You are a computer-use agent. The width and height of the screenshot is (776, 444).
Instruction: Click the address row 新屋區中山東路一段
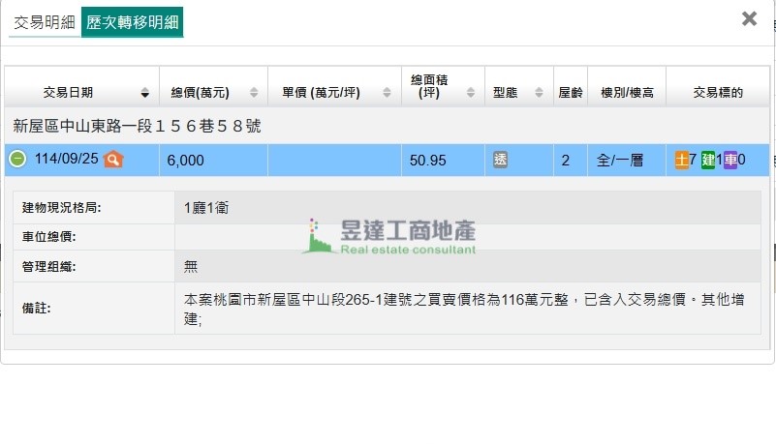point(137,126)
